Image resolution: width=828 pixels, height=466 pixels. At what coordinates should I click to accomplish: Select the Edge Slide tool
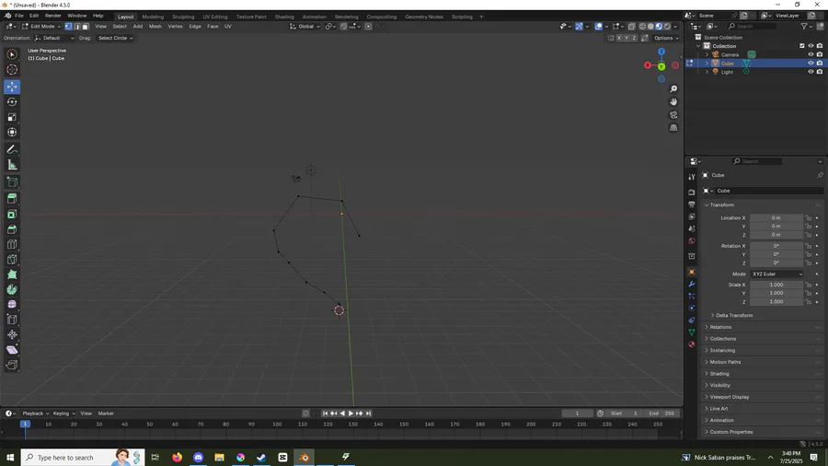point(12,320)
